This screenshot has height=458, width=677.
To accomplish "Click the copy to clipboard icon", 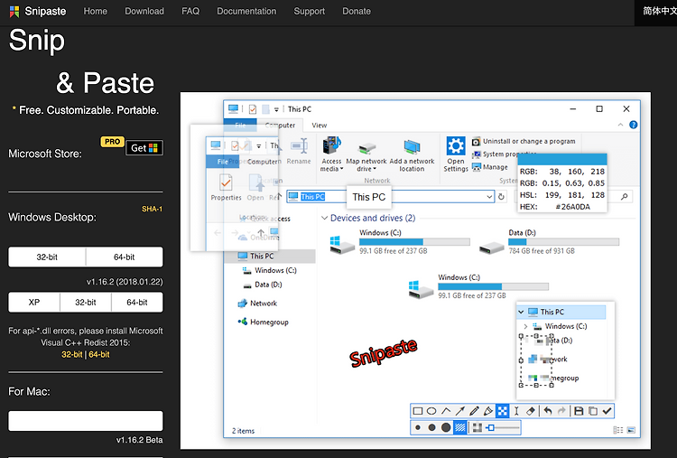I will [x=593, y=411].
